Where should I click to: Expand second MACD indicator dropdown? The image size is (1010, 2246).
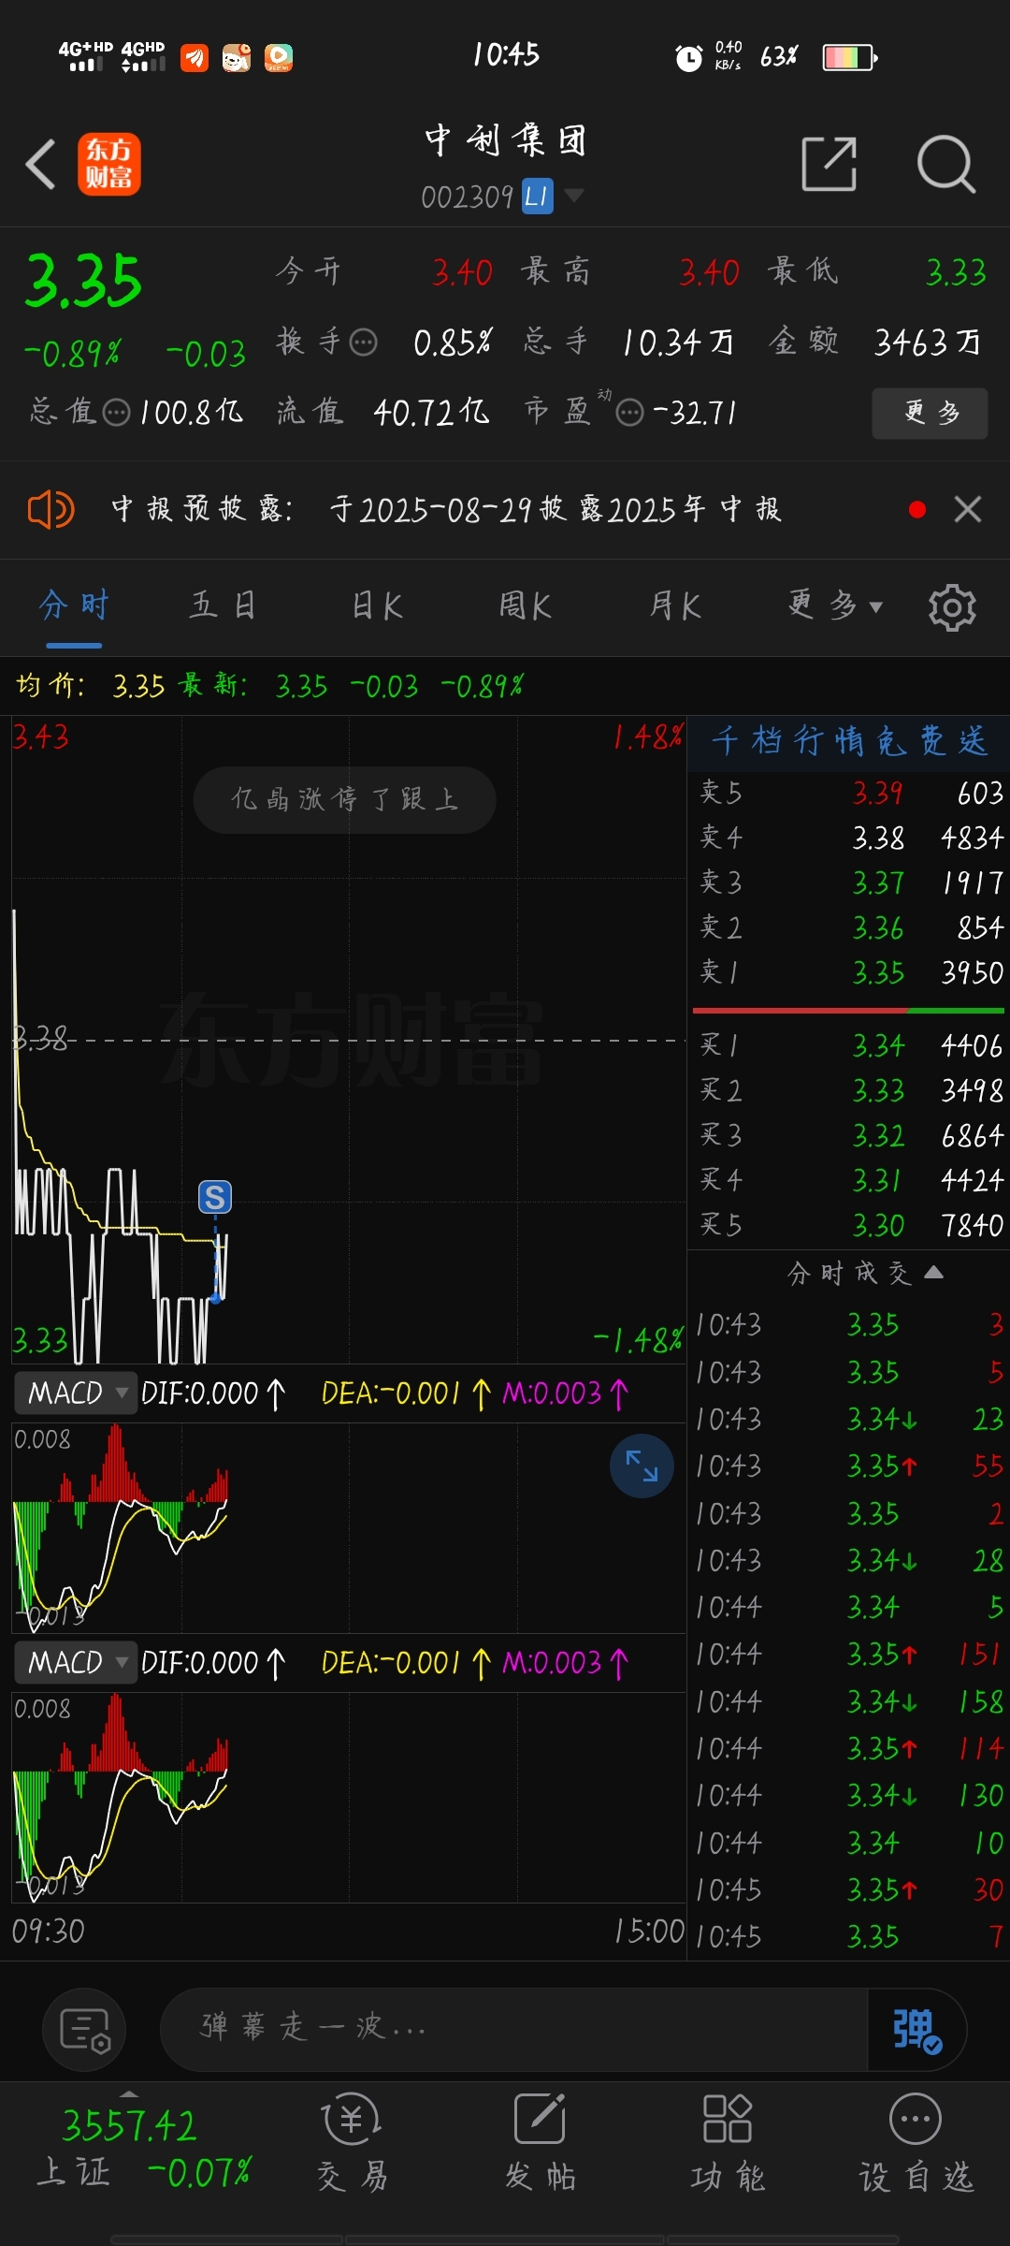(76, 1663)
